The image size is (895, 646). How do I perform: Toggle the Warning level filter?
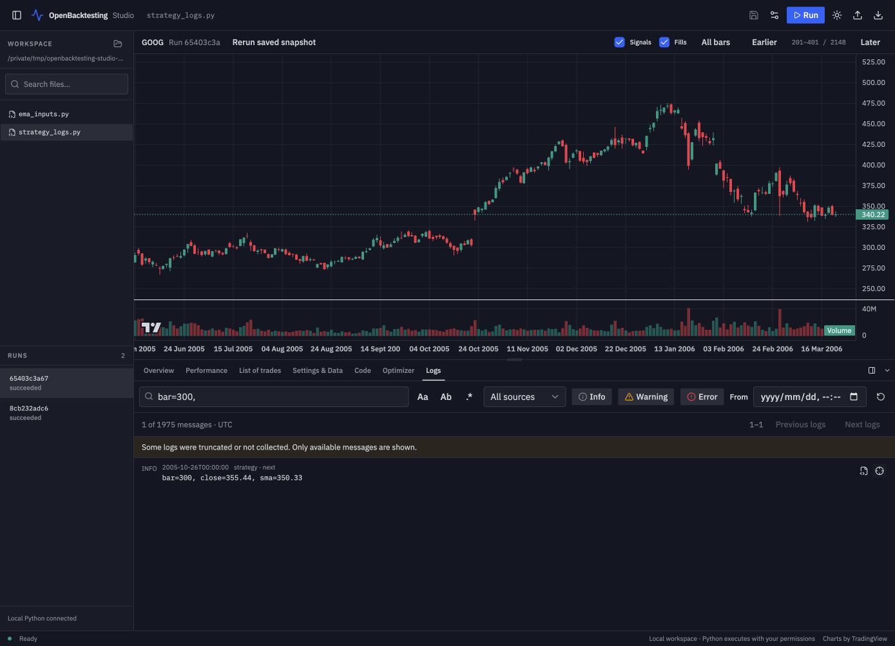[646, 397]
